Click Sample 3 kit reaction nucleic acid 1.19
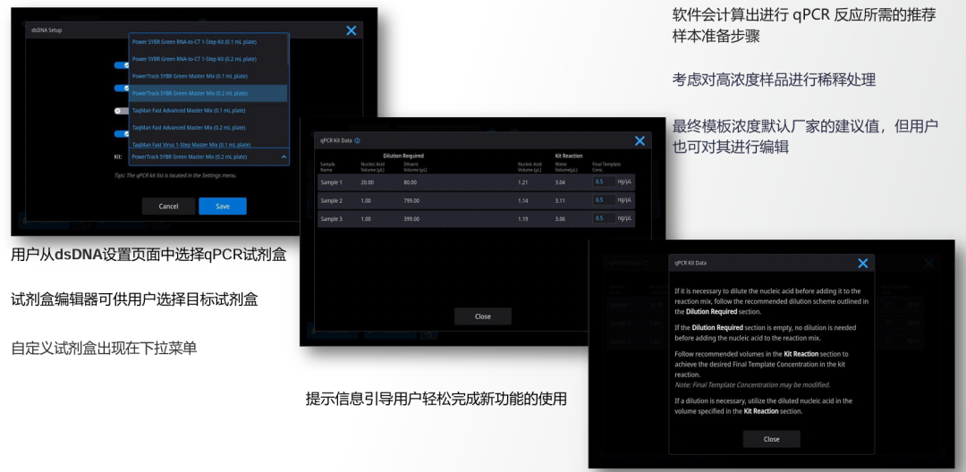The width and height of the screenshot is (966, 472). pos(523,219)
